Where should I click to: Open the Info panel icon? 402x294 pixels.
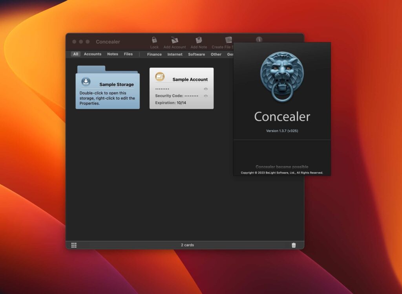coord(259,39)
